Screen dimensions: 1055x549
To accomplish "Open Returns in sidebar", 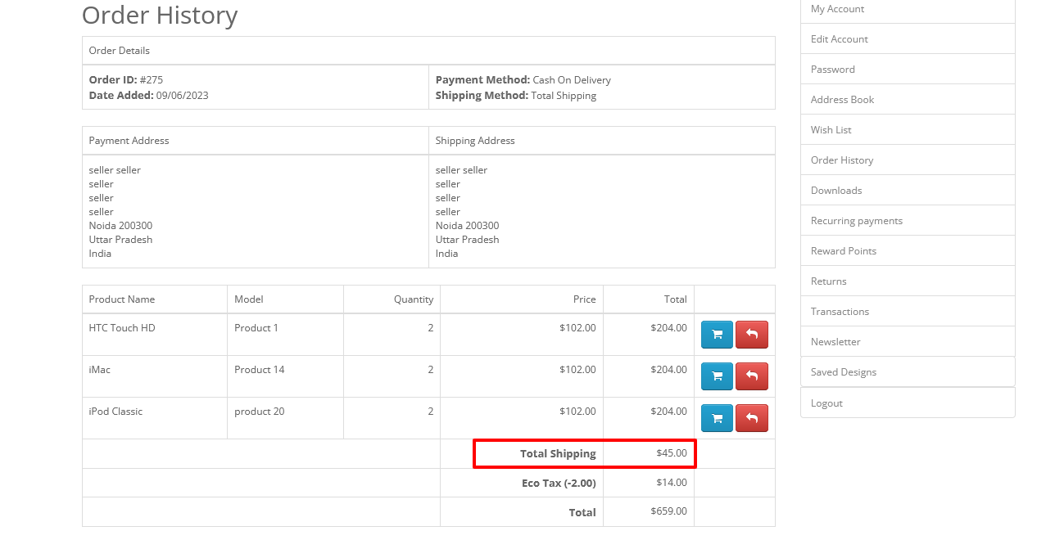I will [908, 281].
